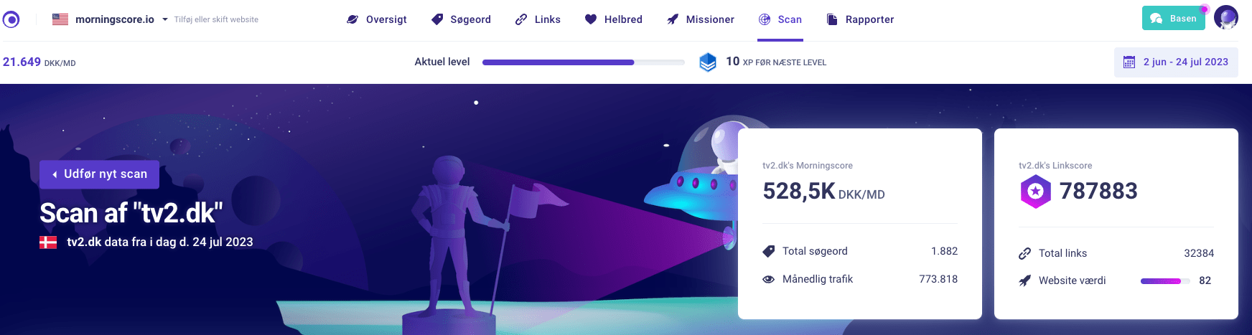This screenshot has height=335, width=1252.
Task: Open the 2 jun - 24 jul 2023 date picker
Action: (1176, 62)
